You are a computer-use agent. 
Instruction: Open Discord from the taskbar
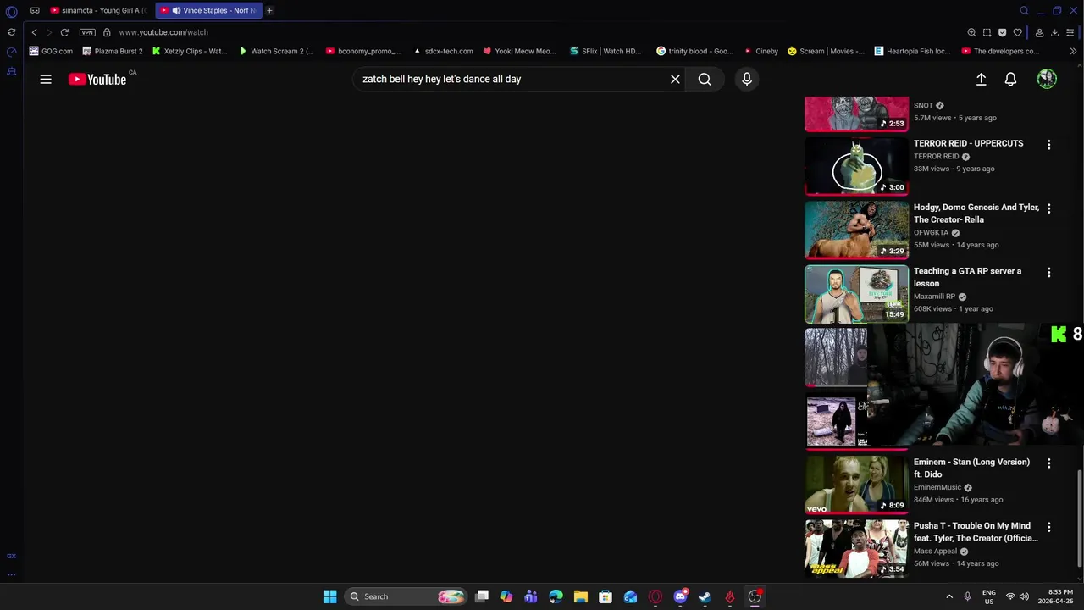click(x=680, y=596)
